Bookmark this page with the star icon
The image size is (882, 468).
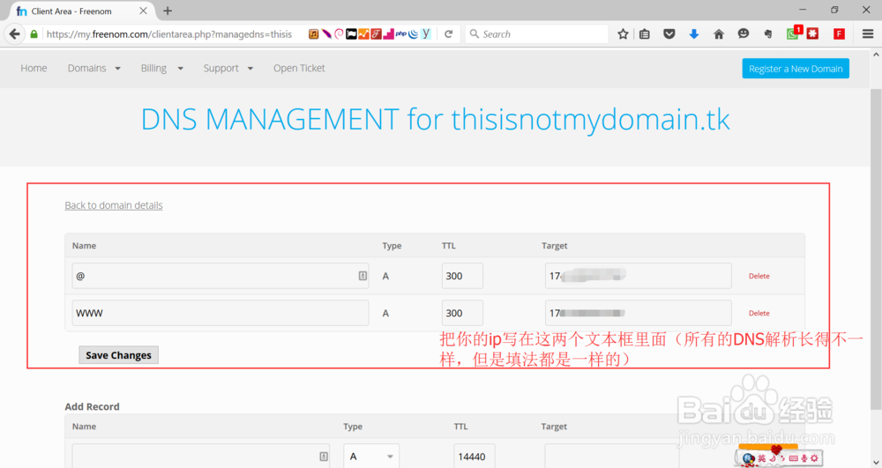tap(623, 33)
